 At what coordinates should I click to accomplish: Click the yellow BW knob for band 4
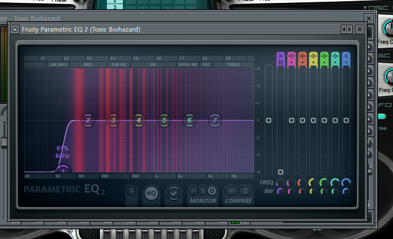313,191
